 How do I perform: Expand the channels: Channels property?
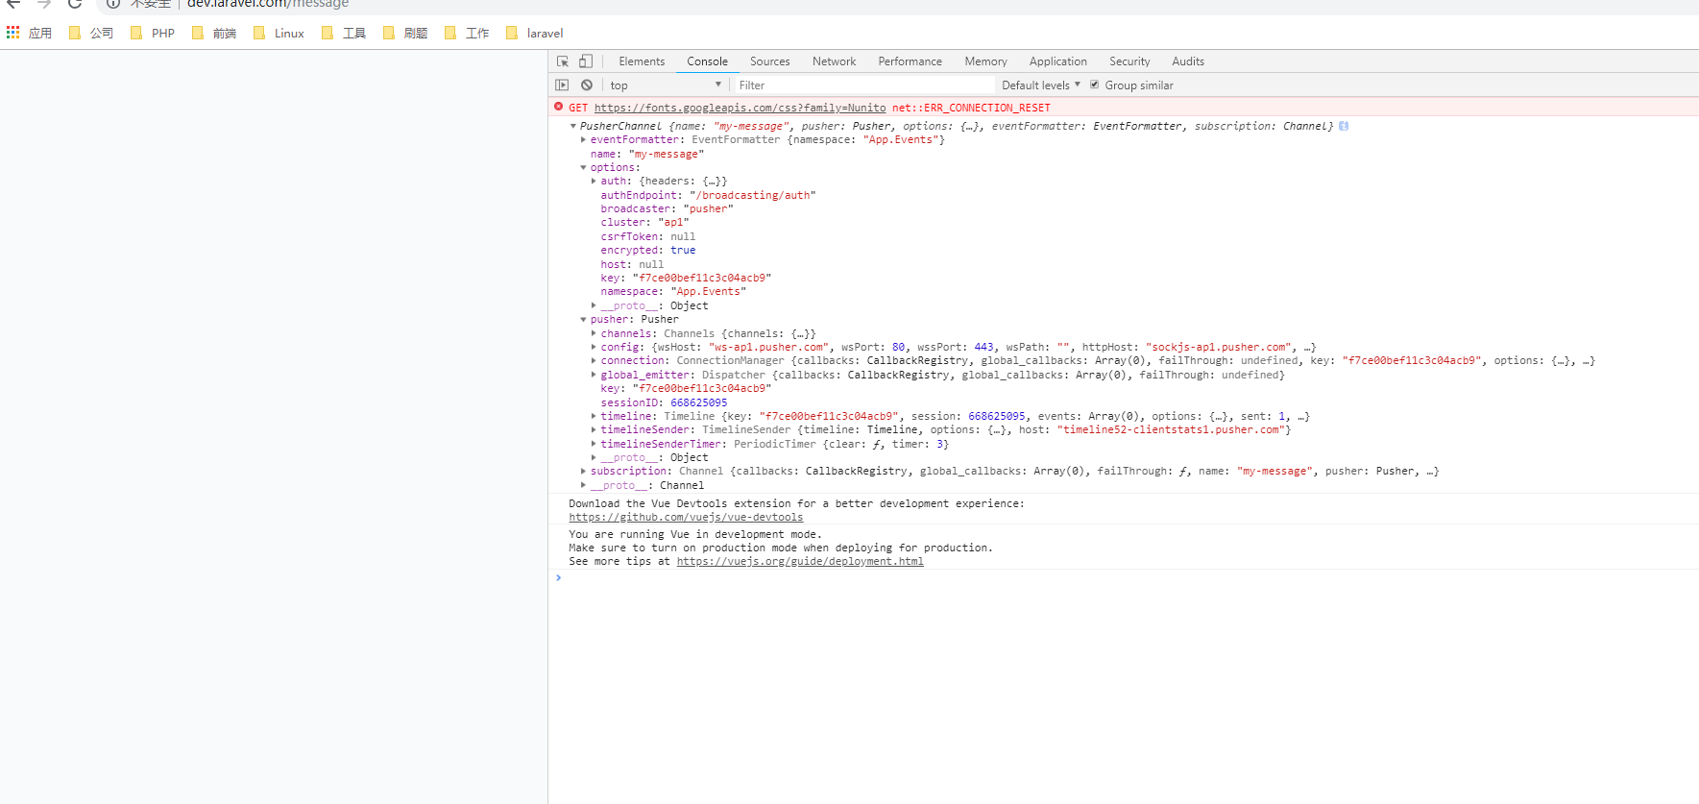594,333
